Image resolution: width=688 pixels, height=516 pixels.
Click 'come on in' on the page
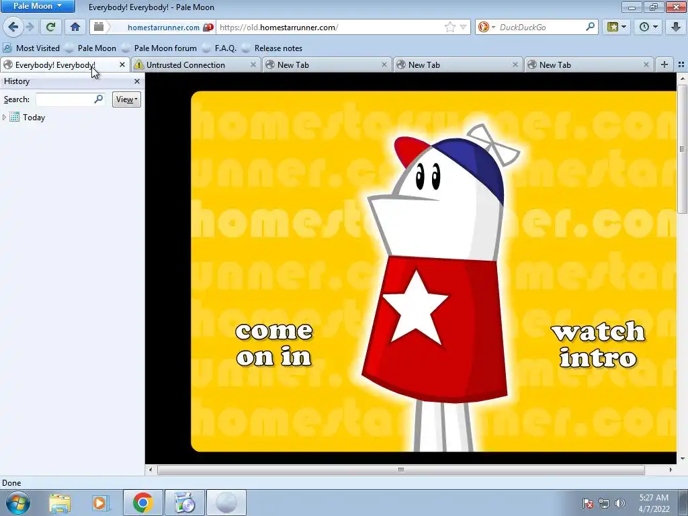click(274, 345)
